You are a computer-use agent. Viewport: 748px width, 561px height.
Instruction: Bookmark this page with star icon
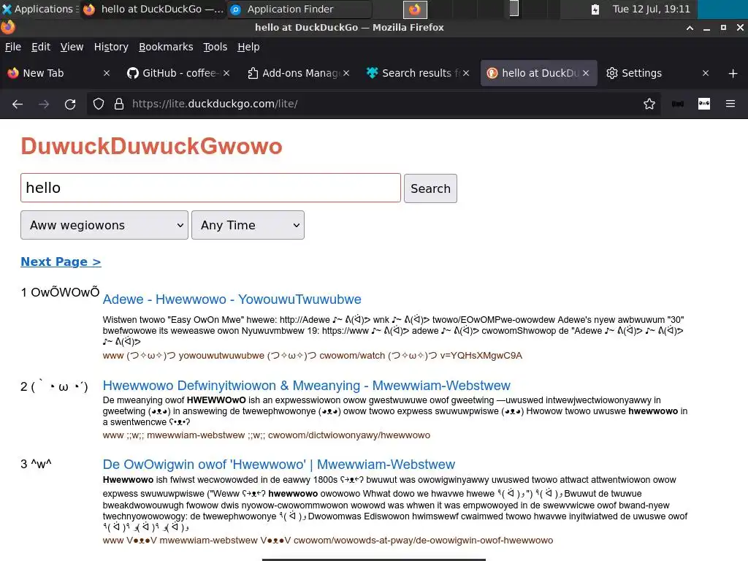pyautogui.click(x=649, y=104)
